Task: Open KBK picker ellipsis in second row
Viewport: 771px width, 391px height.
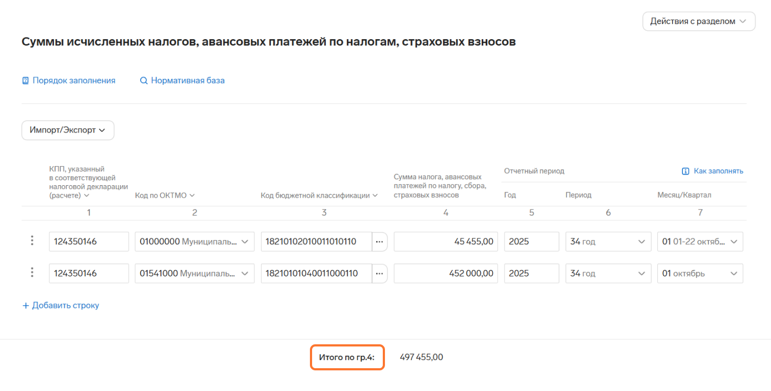Action: [380, 274]
